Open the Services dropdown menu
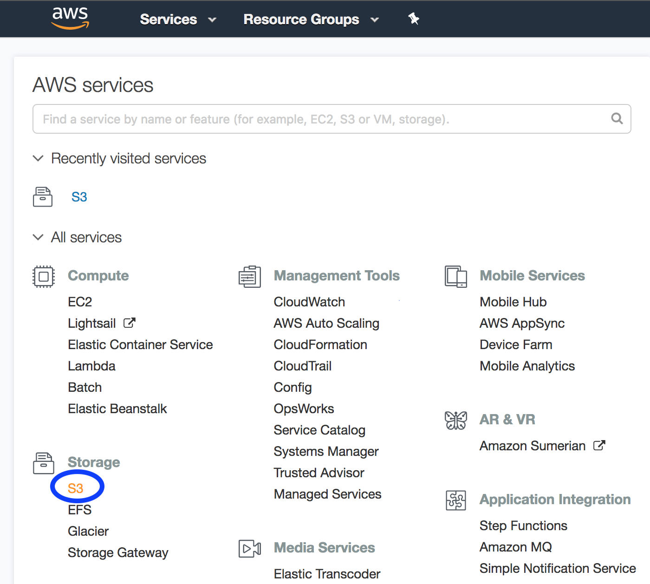 click(x=178, y=19)
